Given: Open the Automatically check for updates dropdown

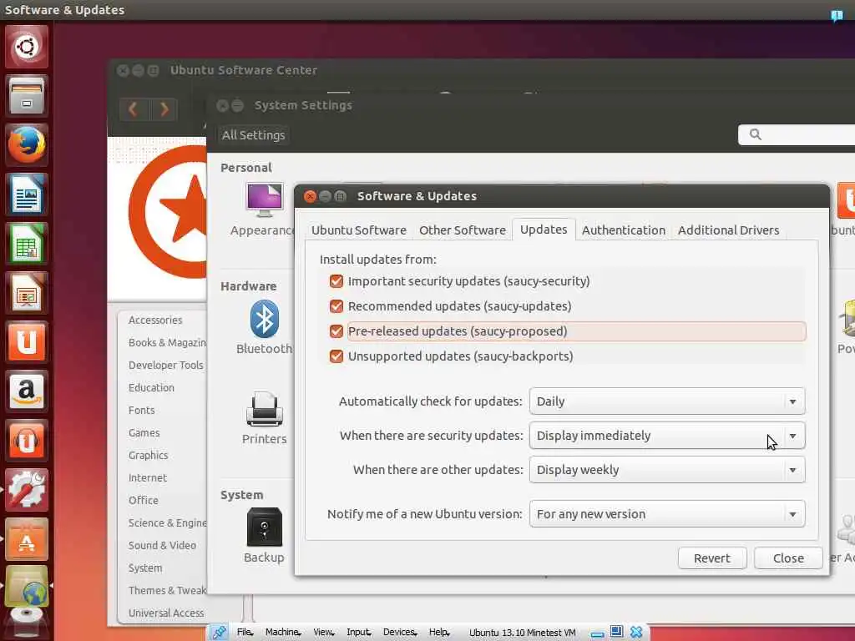Looking at the screenshot, I should [x=667, y=401].
